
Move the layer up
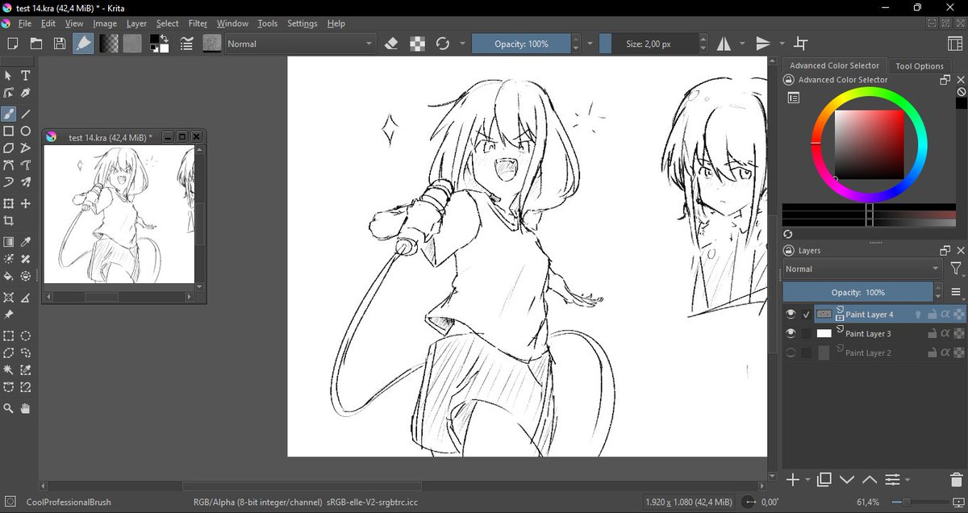coord(870,480)
